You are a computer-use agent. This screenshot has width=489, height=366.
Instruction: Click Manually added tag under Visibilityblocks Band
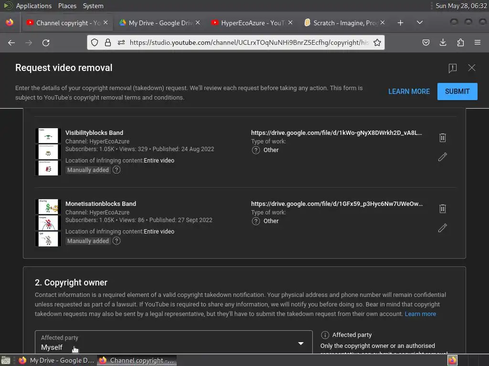[x=88, y=170]
